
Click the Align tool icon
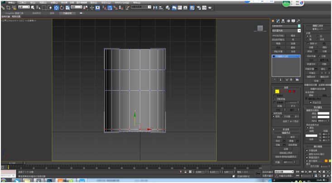coord(161,8)
